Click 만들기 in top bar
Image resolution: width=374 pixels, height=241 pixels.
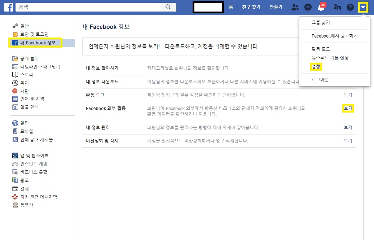pyautogui.click(x=276, y=7)
